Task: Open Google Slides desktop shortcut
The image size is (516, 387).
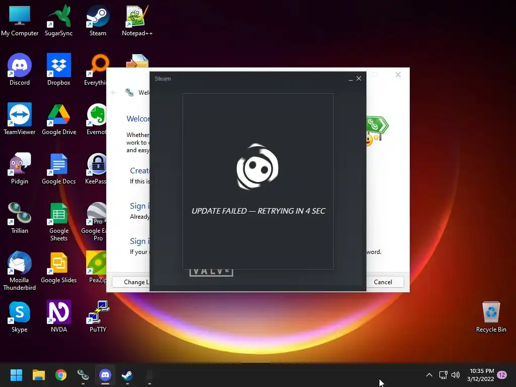Action: [58, 267]
